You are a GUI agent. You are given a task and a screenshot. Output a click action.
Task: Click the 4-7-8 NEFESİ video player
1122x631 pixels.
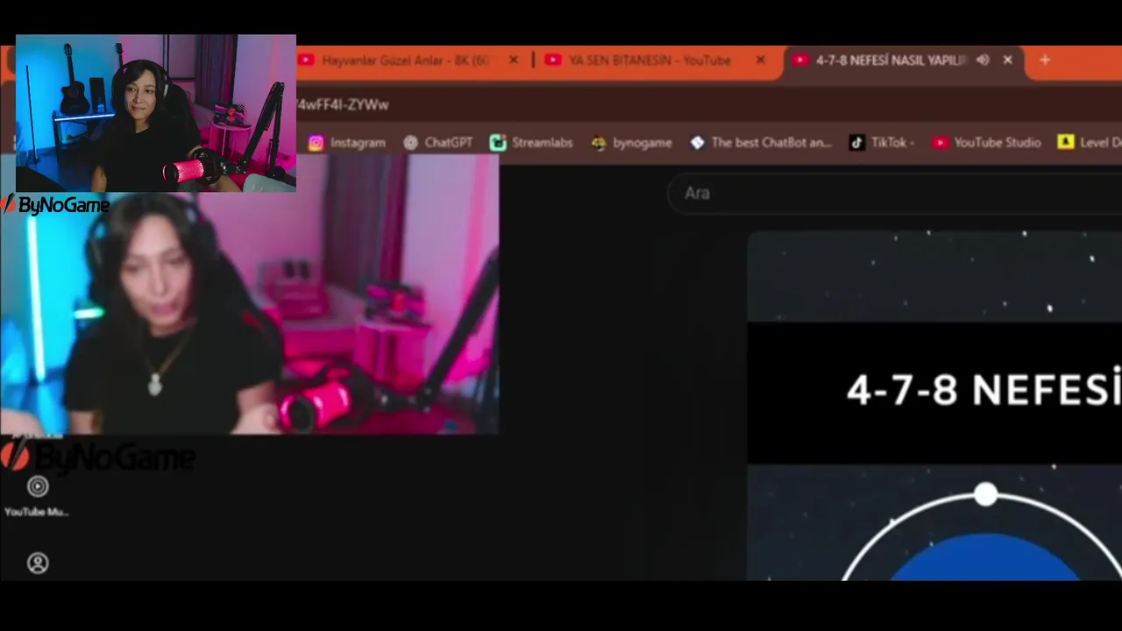point(934,406)
